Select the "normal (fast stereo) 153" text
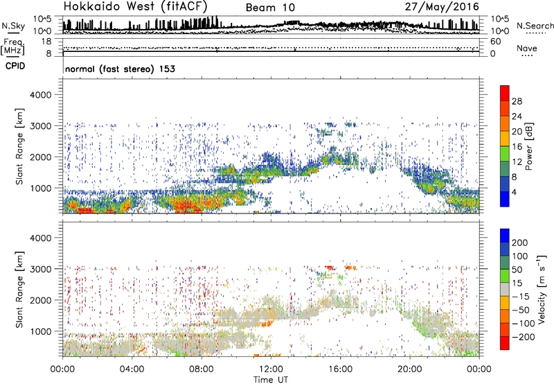This screenshot has width=554, height=384. coord(120,69)
